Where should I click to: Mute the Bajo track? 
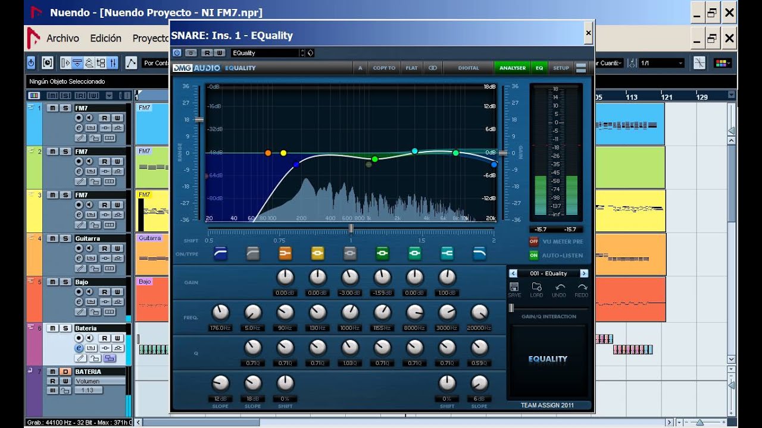53,282
